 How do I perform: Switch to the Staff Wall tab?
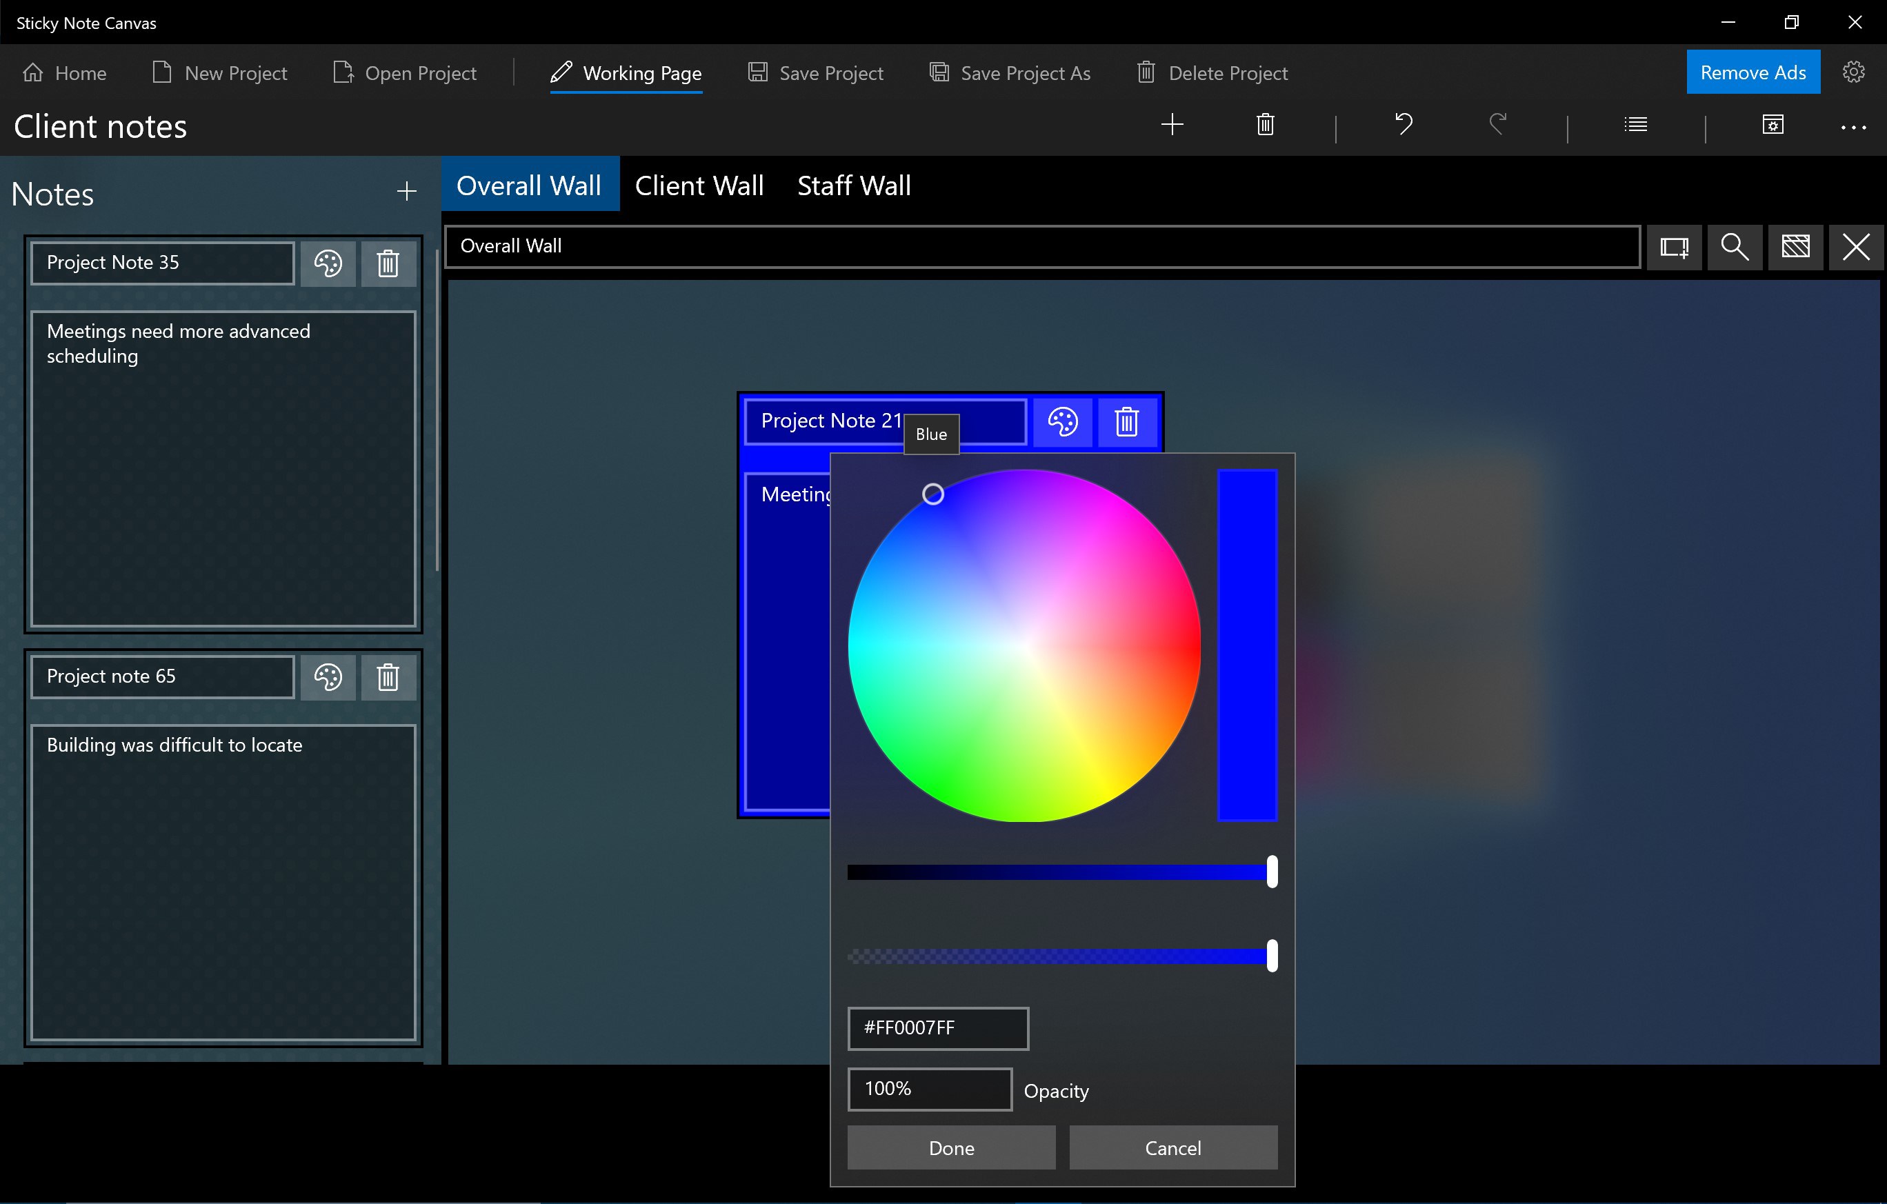(x=852, y=183)
